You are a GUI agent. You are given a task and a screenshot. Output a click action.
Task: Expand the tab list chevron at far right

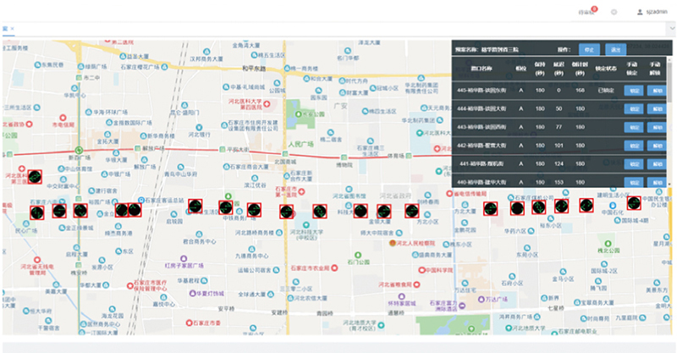(x=672, y=29)
